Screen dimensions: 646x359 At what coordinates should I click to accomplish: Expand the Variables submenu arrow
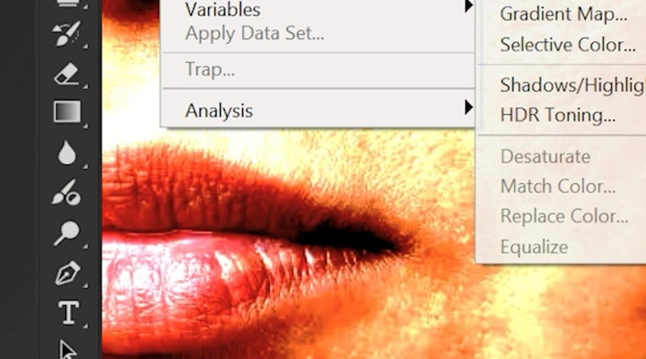click(468, 6)
